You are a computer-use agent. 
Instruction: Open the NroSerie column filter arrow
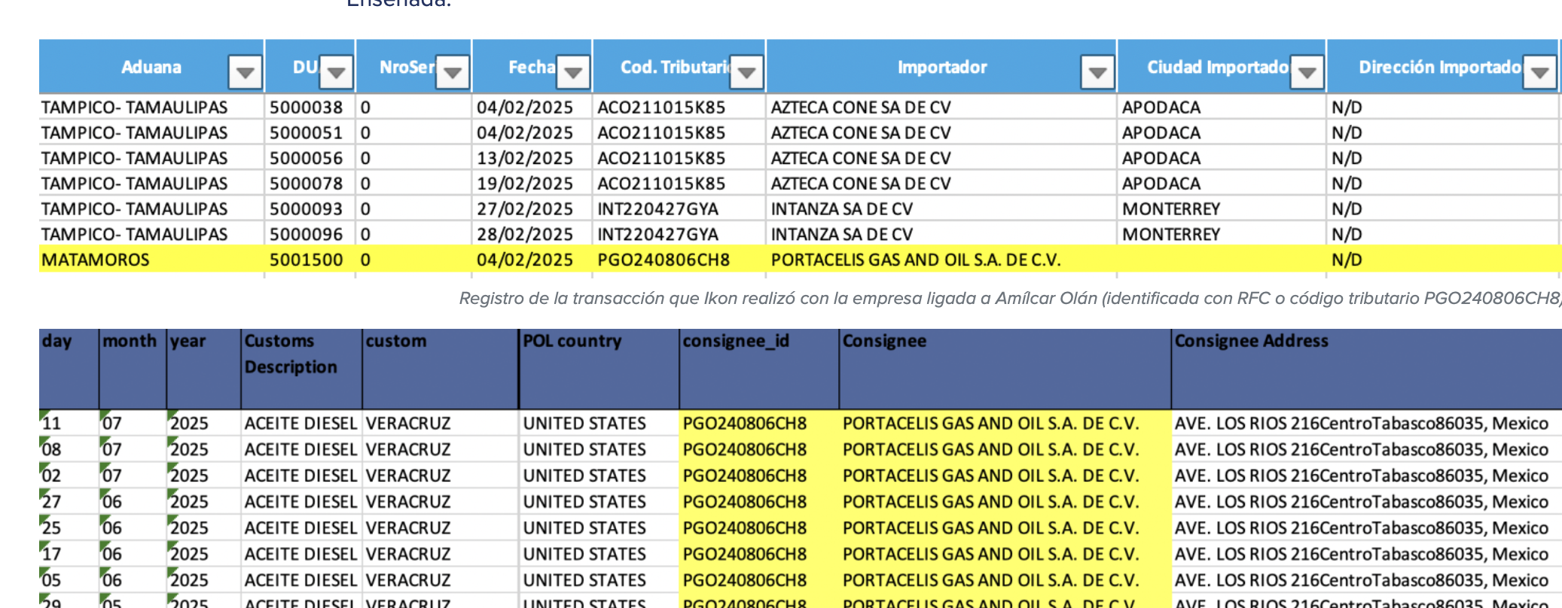coord(453,73)
